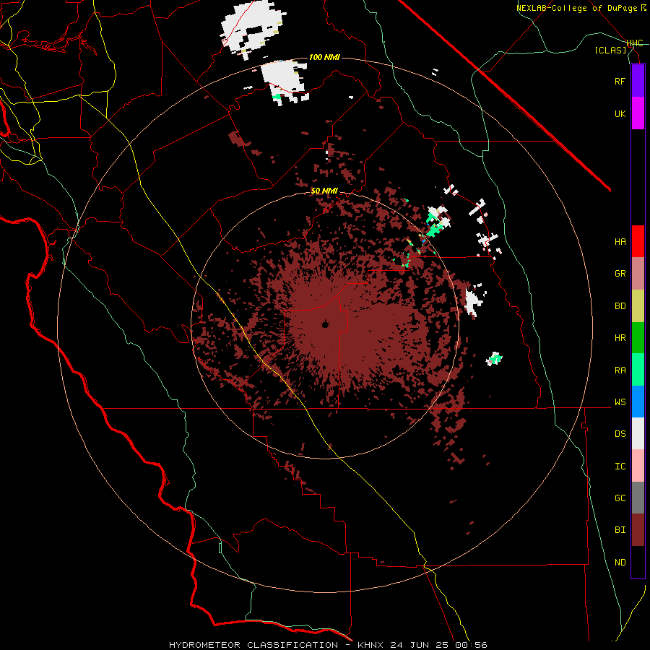Click the 24 JUN 25 date stamp
Screen dimensions: 650x650
tap(420, 645)
